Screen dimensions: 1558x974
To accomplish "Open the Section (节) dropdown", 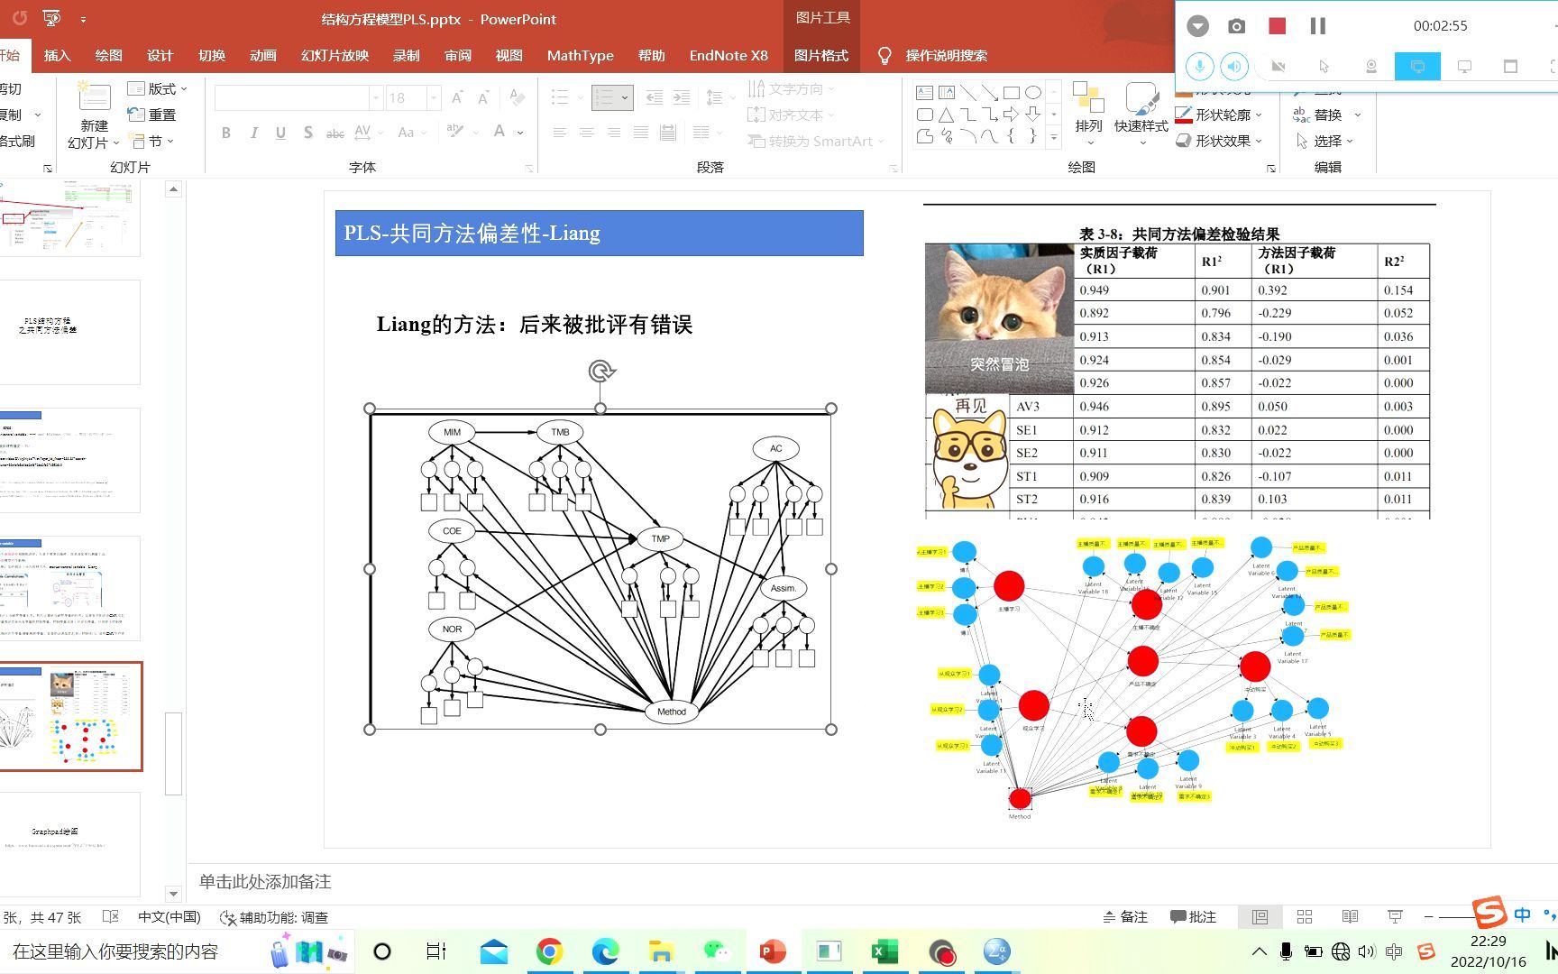I will tap(151, 142).
